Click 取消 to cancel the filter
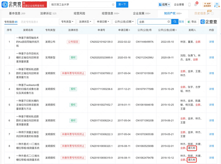 (x=181, y=21)
